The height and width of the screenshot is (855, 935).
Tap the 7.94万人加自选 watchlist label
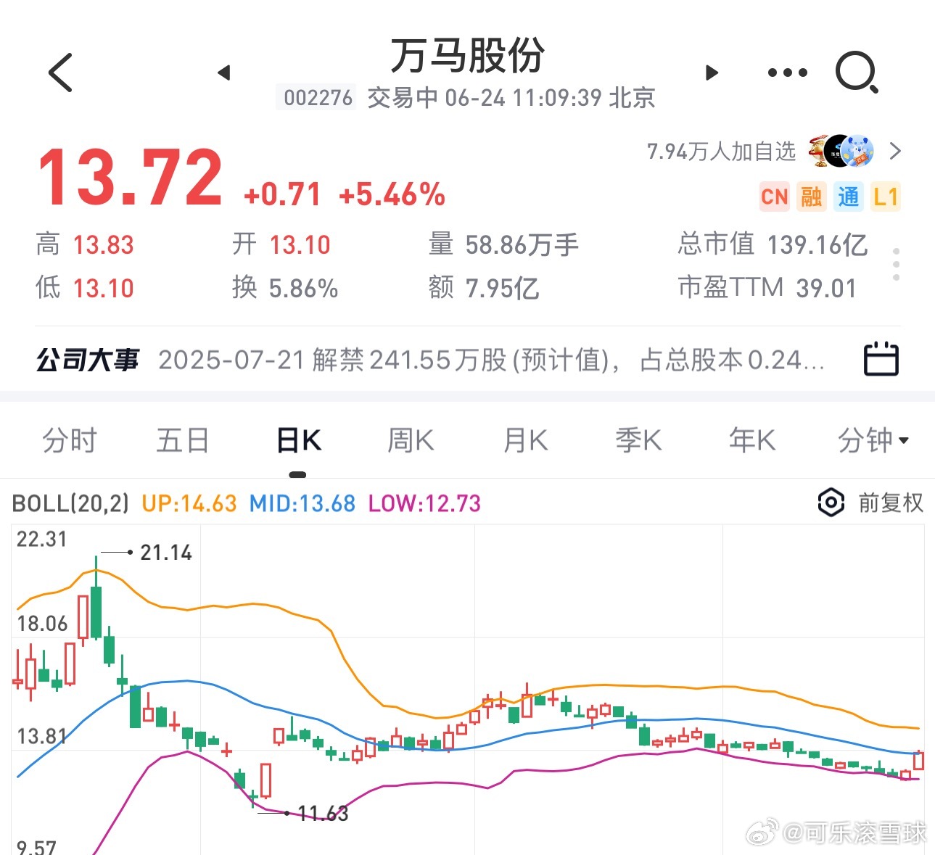pyautogui.click(x=721, y=152)
